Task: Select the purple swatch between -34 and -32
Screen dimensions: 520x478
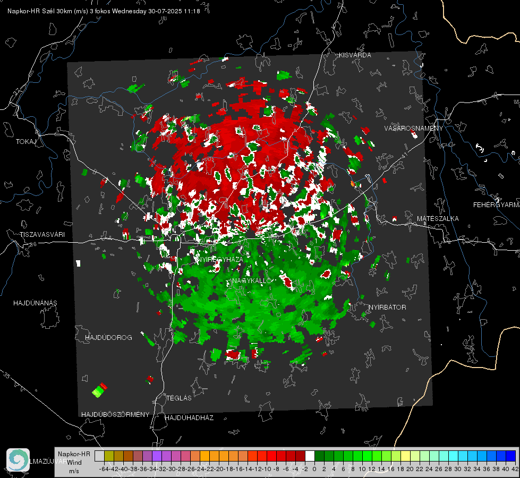Action: [157, 456]
